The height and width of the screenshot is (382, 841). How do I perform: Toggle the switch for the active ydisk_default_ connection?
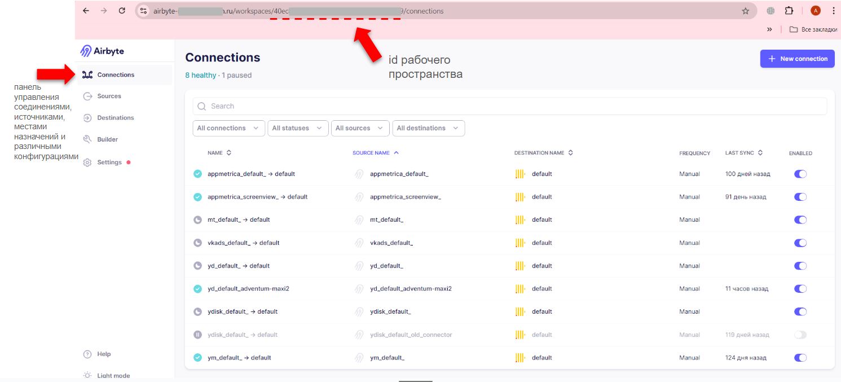point(800,311)
